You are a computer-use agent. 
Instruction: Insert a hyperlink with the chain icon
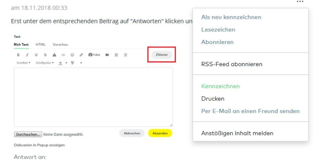pos(81,55)
